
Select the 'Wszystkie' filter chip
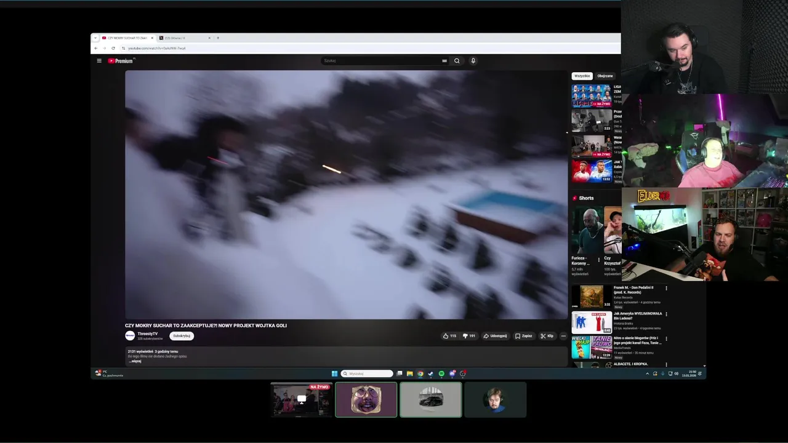click(582, 76)
